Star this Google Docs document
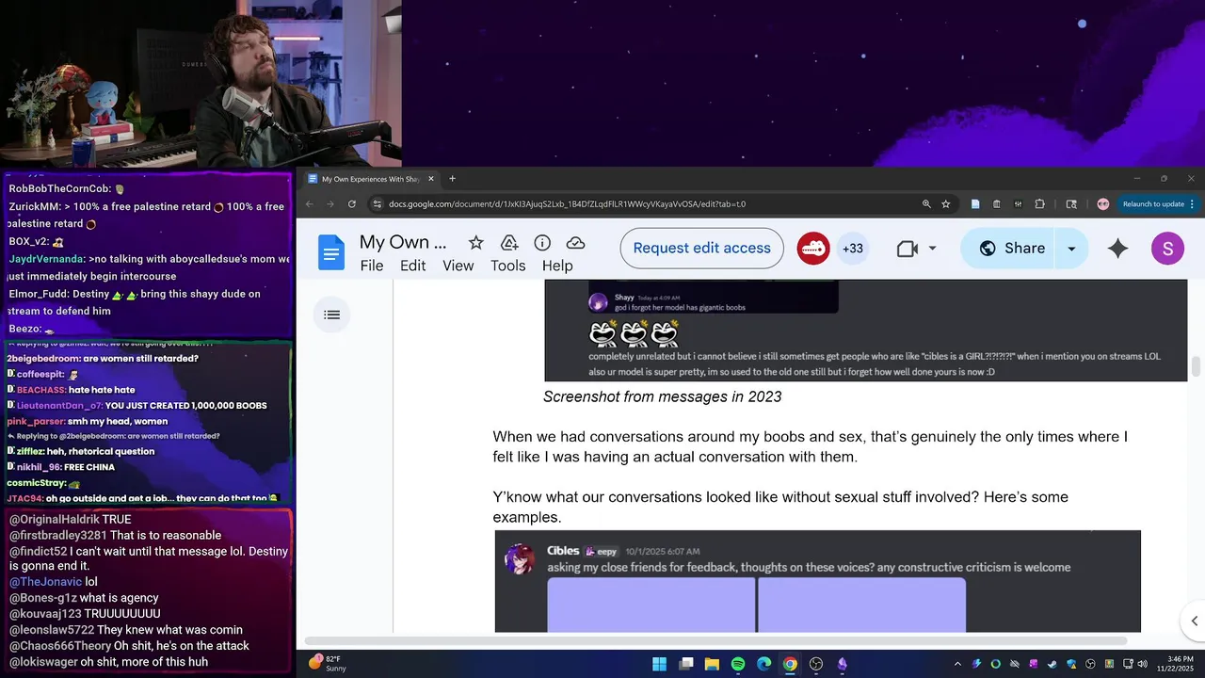 pyautogui.click(x=476, y=243)
